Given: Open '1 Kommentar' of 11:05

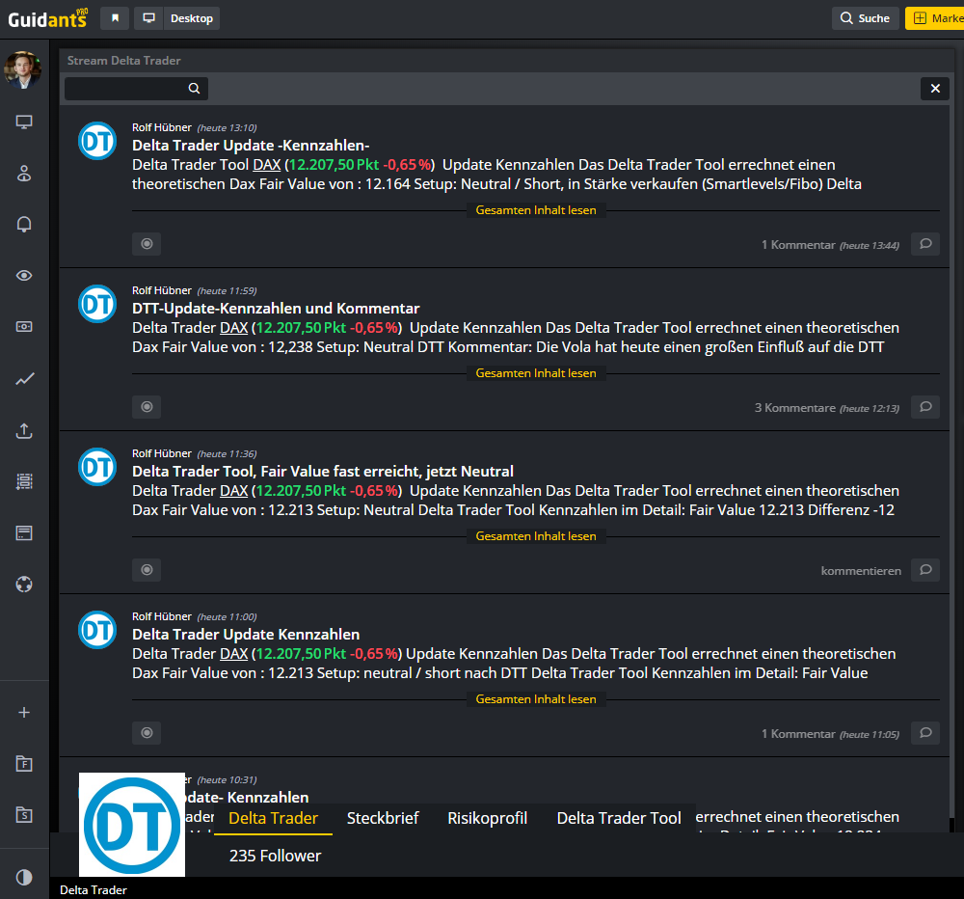Looking at the screenshot, I should [x=830, y=734].
